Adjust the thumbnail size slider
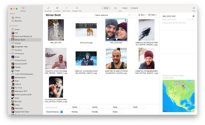This screenshot has width=205, height=125. (132, 15)
